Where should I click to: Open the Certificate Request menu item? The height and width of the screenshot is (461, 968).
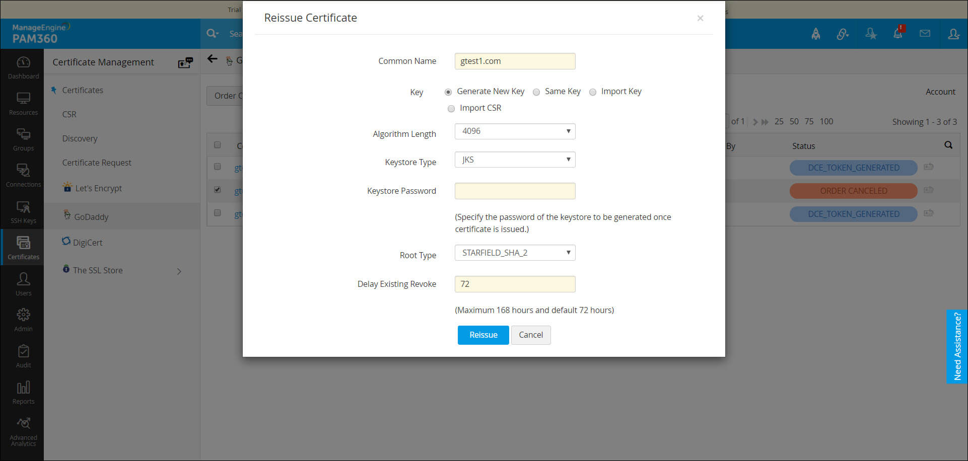coord(97,163)
